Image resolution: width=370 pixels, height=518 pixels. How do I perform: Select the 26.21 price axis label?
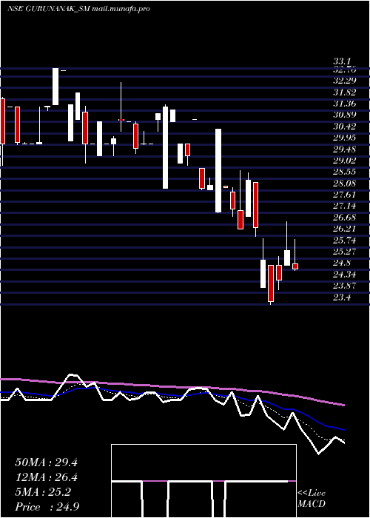[x=345, y=229]
